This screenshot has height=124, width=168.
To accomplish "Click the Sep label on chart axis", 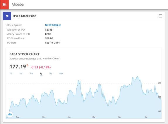I will click(18, 117).
